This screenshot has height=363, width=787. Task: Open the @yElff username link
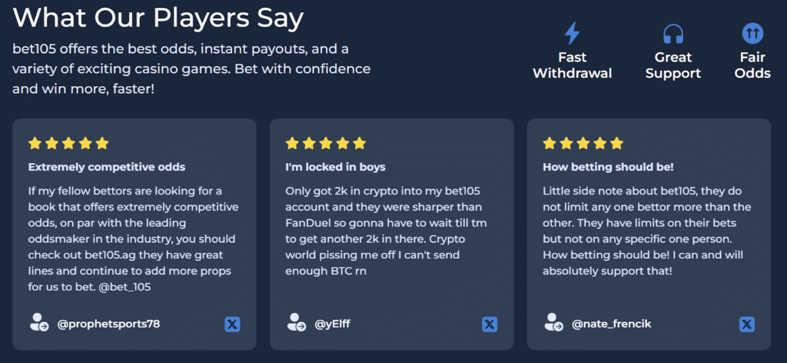332,324
